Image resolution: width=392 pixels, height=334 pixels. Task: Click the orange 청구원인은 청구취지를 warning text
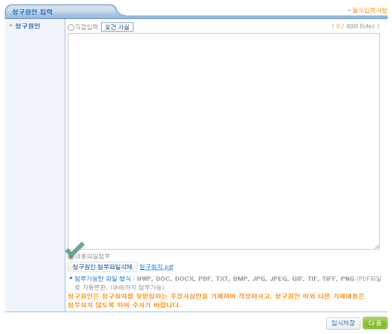[x=216, y=301]
